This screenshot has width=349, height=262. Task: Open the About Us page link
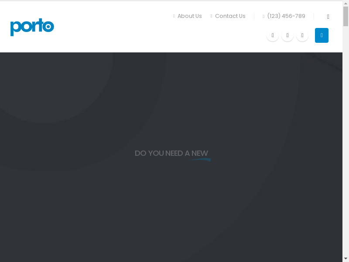pyautogui.click(x=189, y=16)
